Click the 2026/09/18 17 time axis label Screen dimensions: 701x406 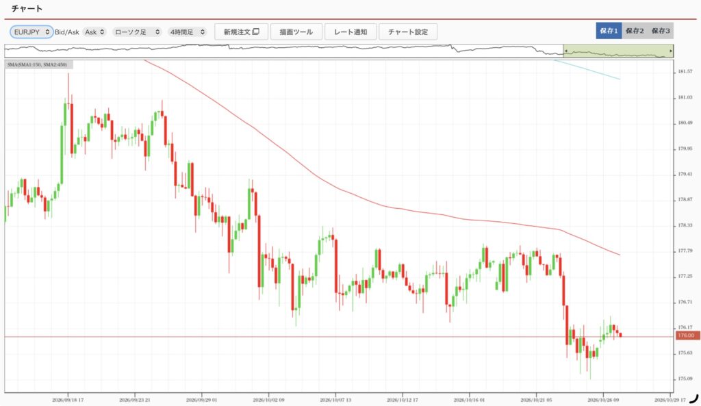coord(68,400)
